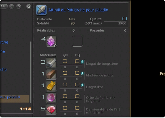This screenshot has height=118, width=165.
Task: Click the purple lightning crystal icon
Action: (x=51, y=41)
